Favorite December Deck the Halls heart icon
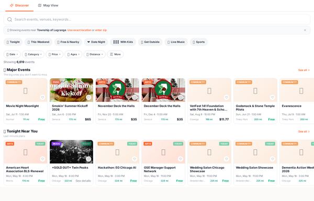This screenshot has width=314, height=201. click(181, 97)
